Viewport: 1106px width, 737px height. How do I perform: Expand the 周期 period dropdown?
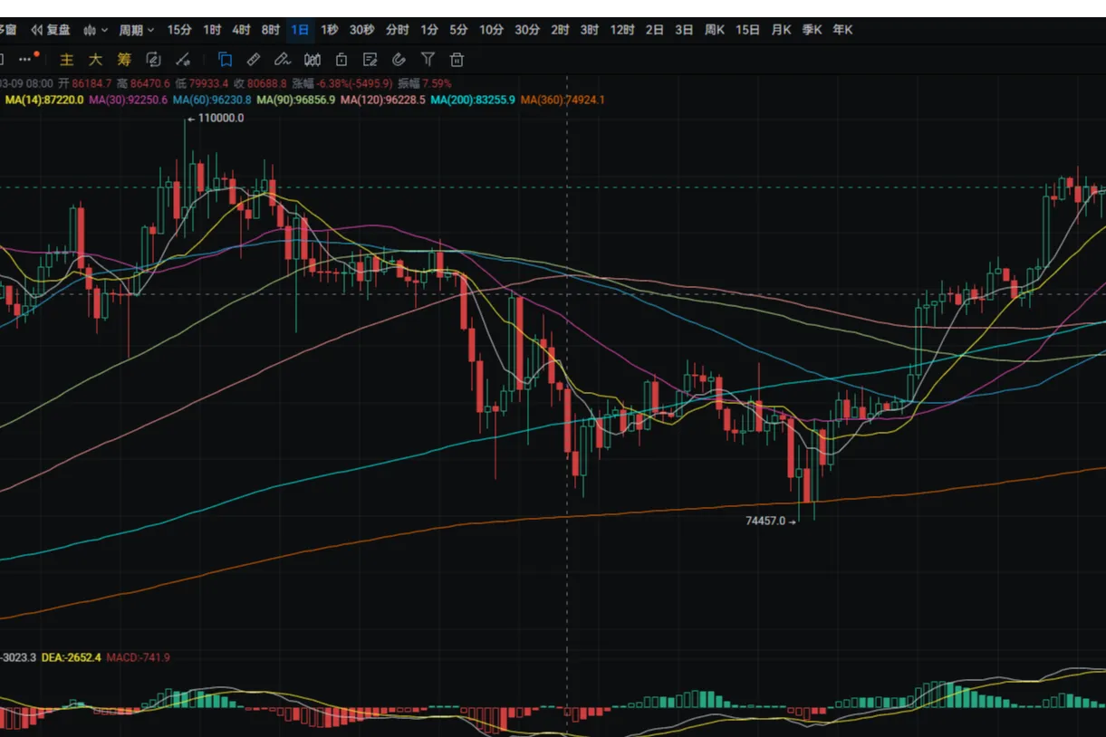pyautogui.click(x=136, y=30)
